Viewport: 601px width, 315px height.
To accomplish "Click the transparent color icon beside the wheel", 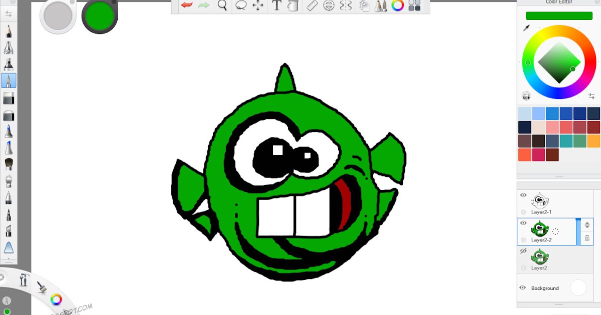I will 526,95.
